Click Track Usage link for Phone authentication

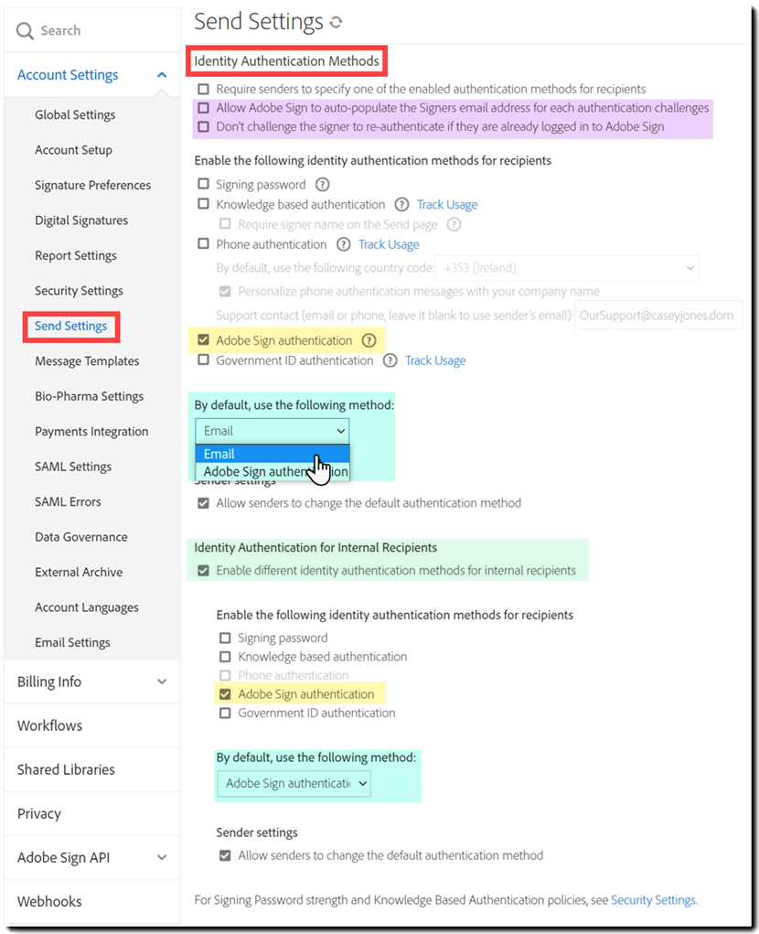[x=389, y=245]
